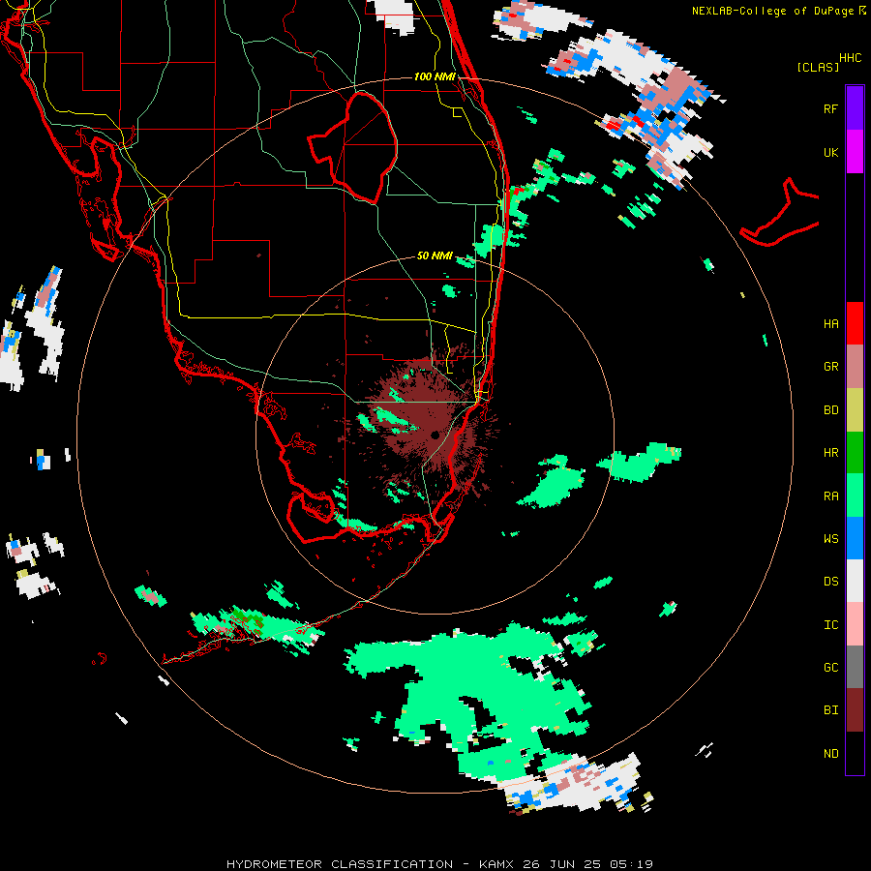Click the HHC product label
Image resolution: width=871 pixels, height=871 pixels.
[851, 58]
